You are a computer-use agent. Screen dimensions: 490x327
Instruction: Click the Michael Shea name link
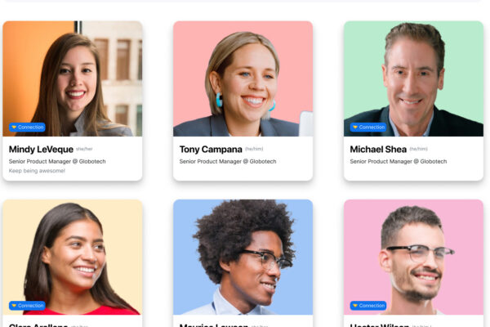378,150
